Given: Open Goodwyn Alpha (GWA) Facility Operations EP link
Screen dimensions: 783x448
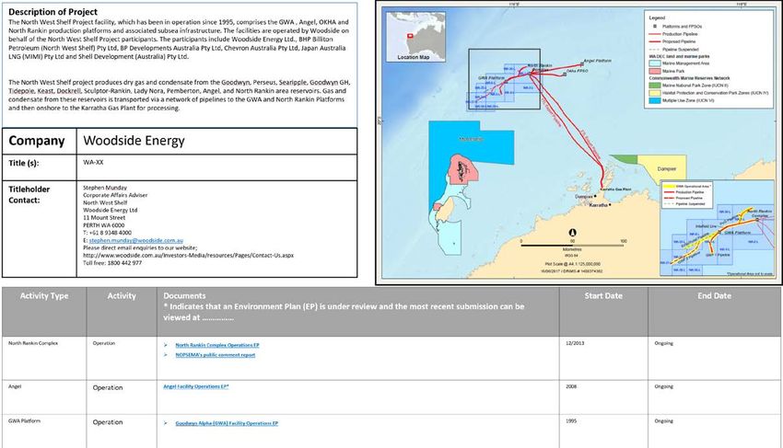Looking at the screenshot, I should (227, 423).
